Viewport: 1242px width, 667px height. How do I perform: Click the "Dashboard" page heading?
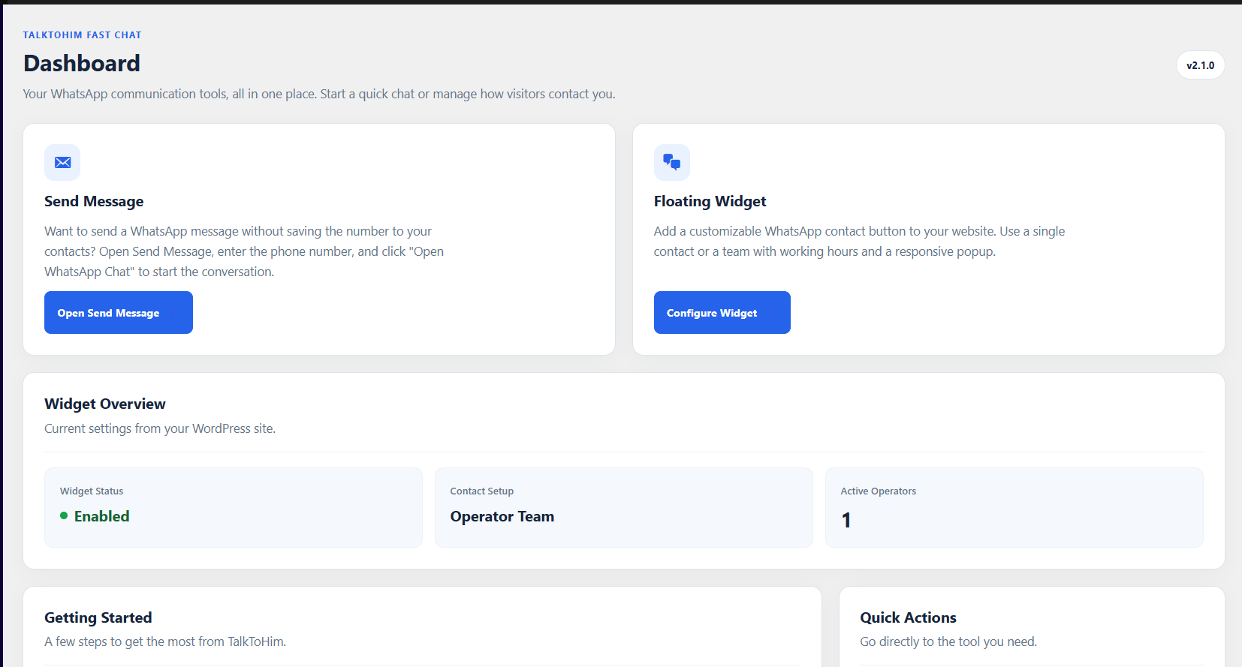pos(82,63)
